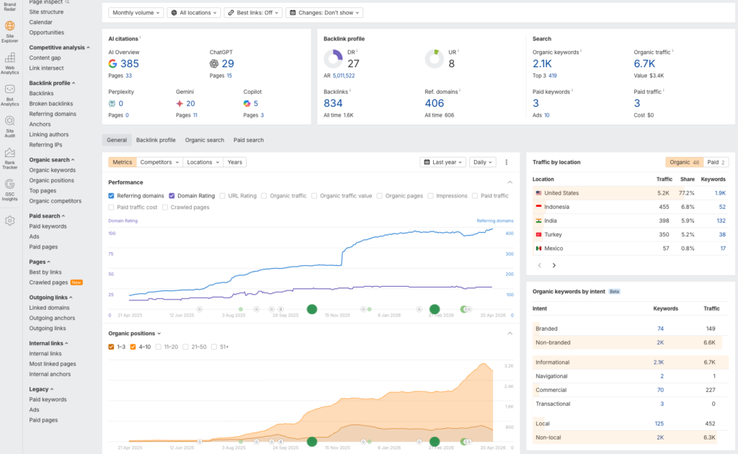Click the Branded keywords value 74

click(660, 329)
